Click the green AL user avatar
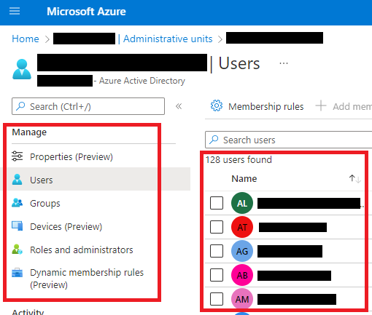 pyautogui.click(x=242, y=203)
